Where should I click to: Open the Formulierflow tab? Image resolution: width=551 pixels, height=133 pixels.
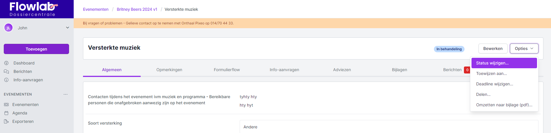tap(227, 70)
